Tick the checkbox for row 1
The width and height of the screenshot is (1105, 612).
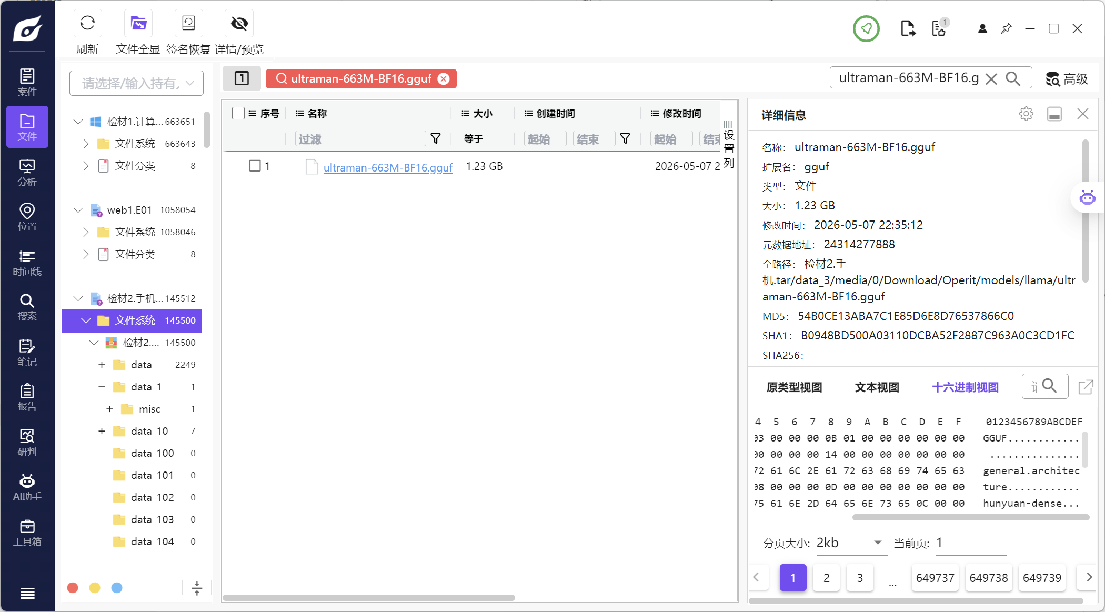point(255,166)
